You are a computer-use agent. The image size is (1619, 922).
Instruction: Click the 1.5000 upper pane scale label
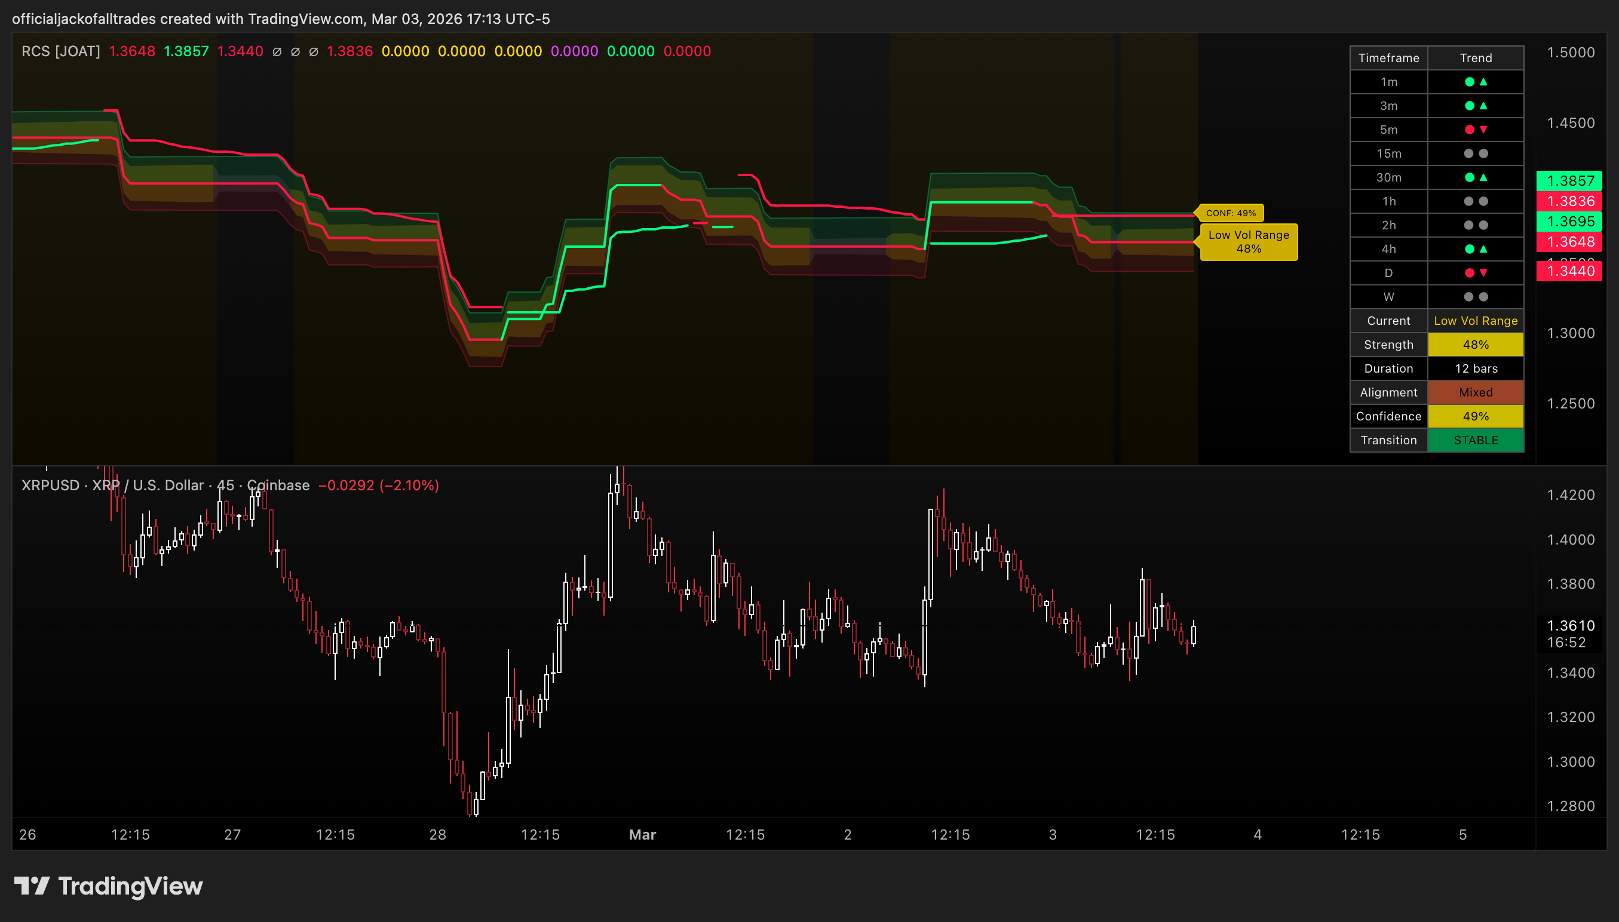click(x=1570, y=53)
